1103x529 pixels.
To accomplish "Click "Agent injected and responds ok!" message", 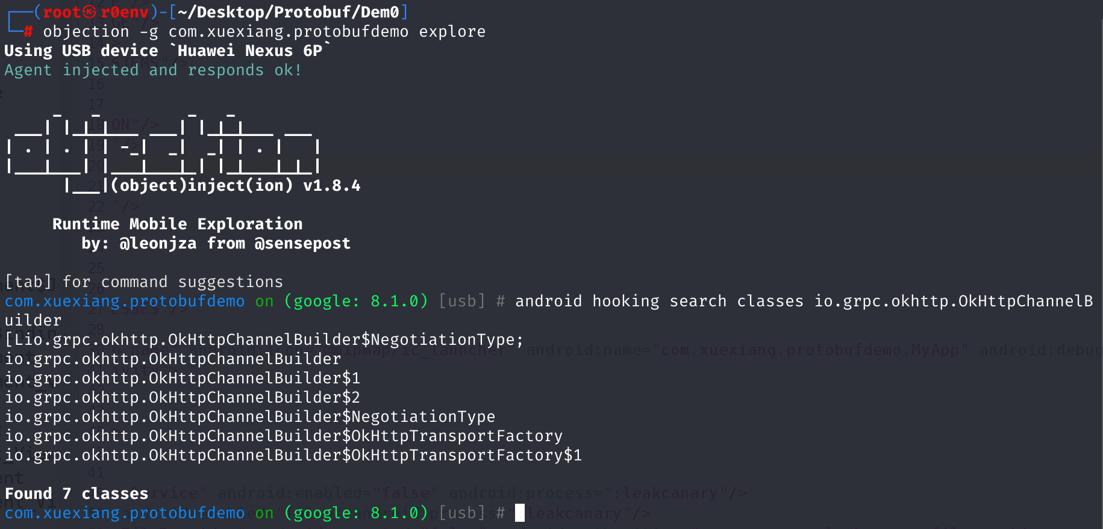I will [x=153, y=70].
